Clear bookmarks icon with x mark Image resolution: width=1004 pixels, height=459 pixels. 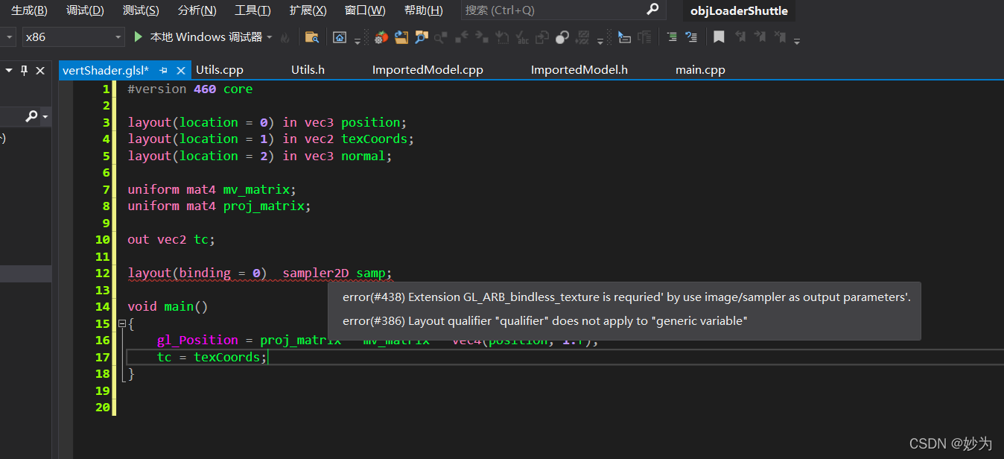click(x=780, y=37)
